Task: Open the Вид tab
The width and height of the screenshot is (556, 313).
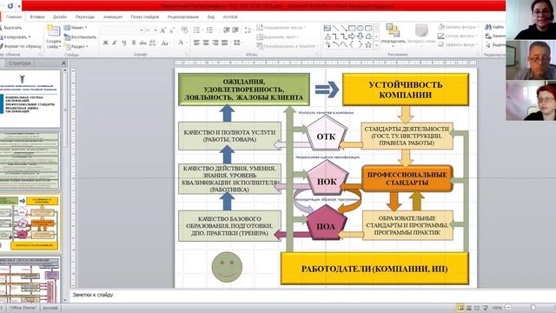Action: coord(211,17)
